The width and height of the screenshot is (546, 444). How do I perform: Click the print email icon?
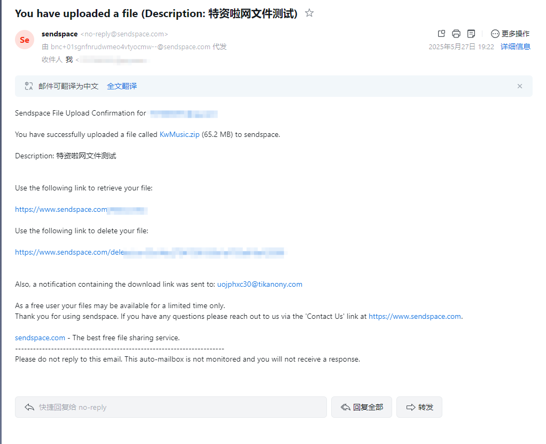[x=456, y=34]
